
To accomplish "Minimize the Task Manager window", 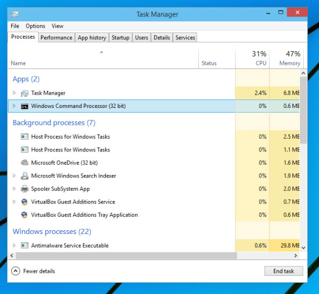I will coord(268,13).
